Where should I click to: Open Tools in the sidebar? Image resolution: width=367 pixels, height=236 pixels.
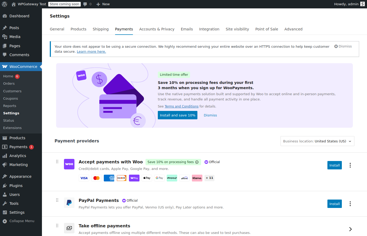pos(21,203)
